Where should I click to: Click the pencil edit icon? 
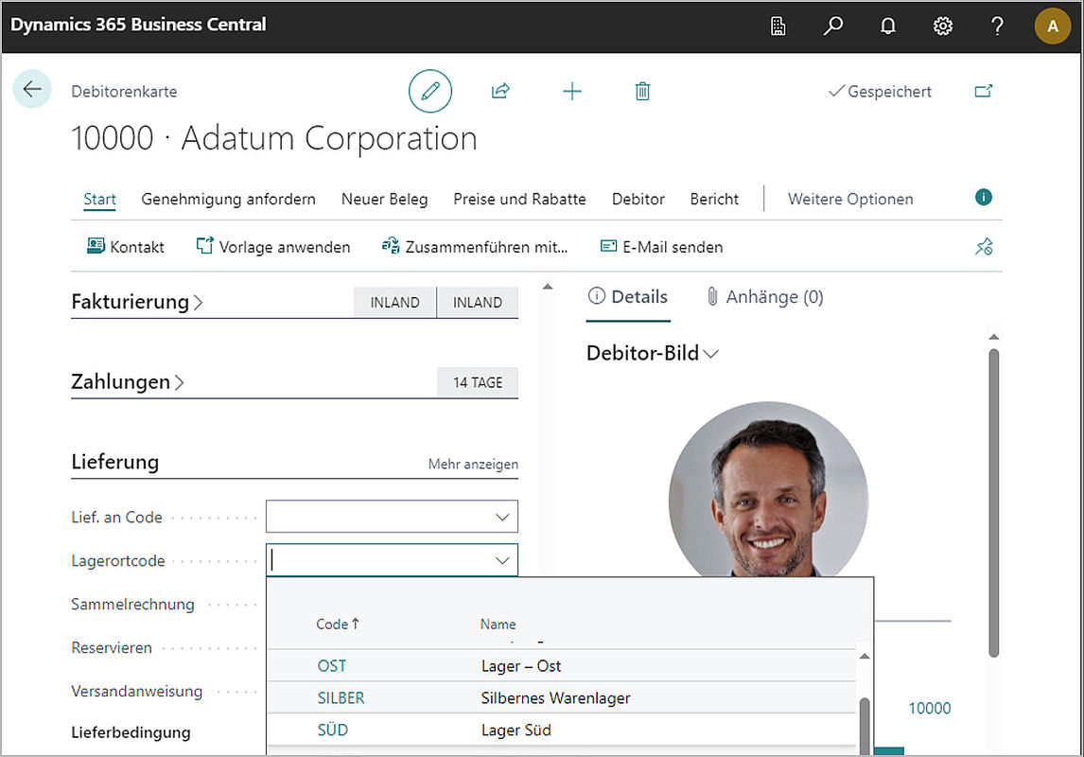(430, 91)
